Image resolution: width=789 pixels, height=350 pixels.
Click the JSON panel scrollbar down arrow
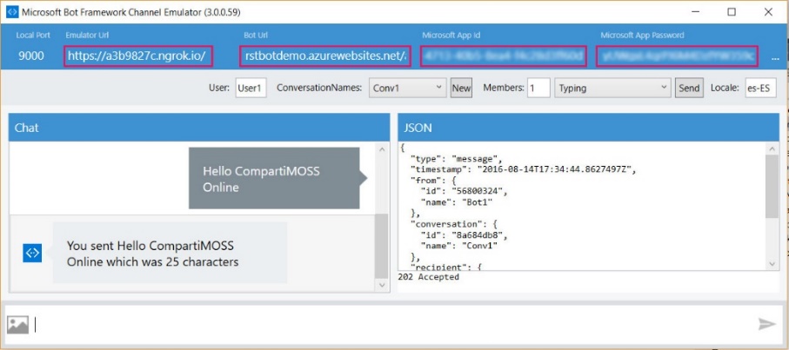(772, 263)
